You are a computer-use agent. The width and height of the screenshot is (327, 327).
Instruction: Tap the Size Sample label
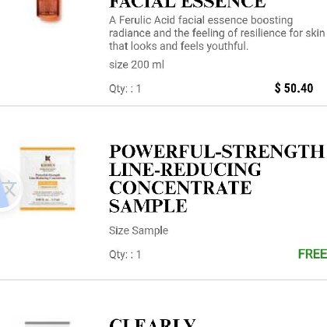point(139,230)
